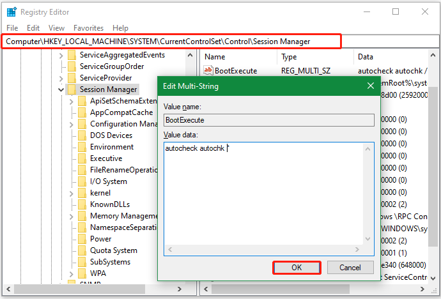Viewport: 441px width, 299px height.
Task: Click the Cancel button
Action: click(x=350, y=268)
